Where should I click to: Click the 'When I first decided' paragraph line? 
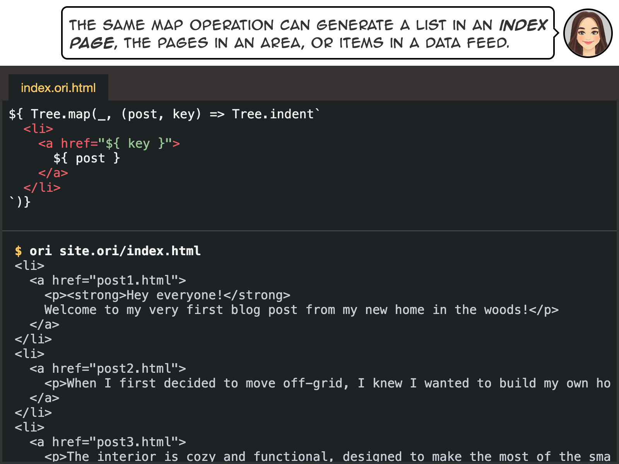point(327,383)
